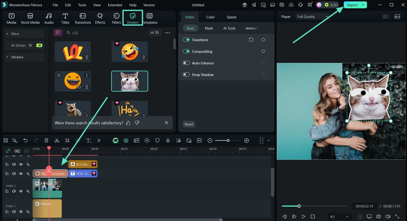Select the LOL text sticker thumbnail
The width and height of the screenshot is (407, 221).
click(73, 52)
